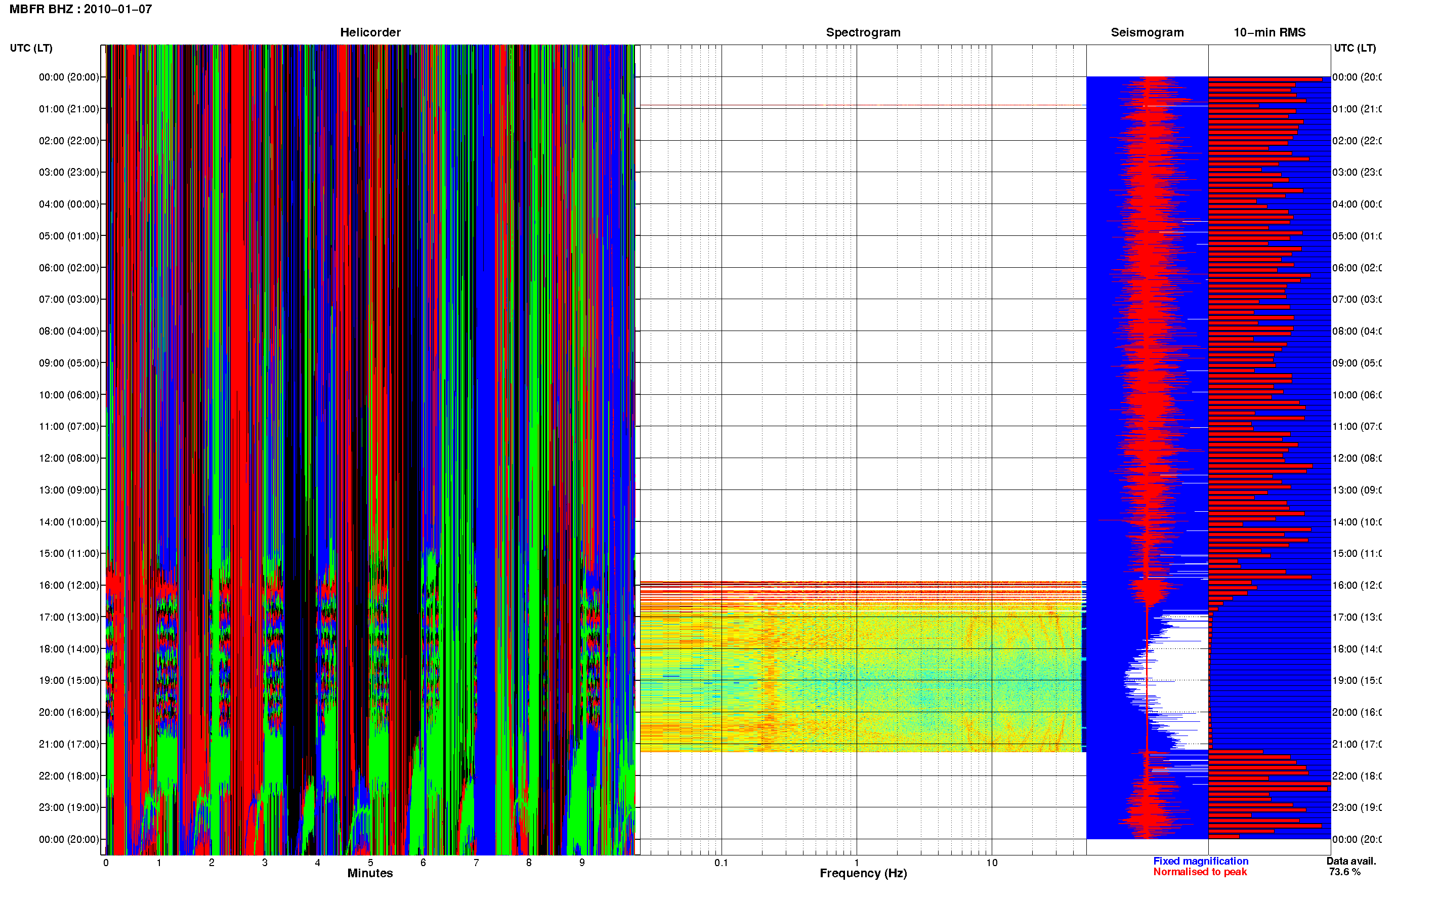
Task: Click left time label '17:00 (13:00)'
Action: 69,617
